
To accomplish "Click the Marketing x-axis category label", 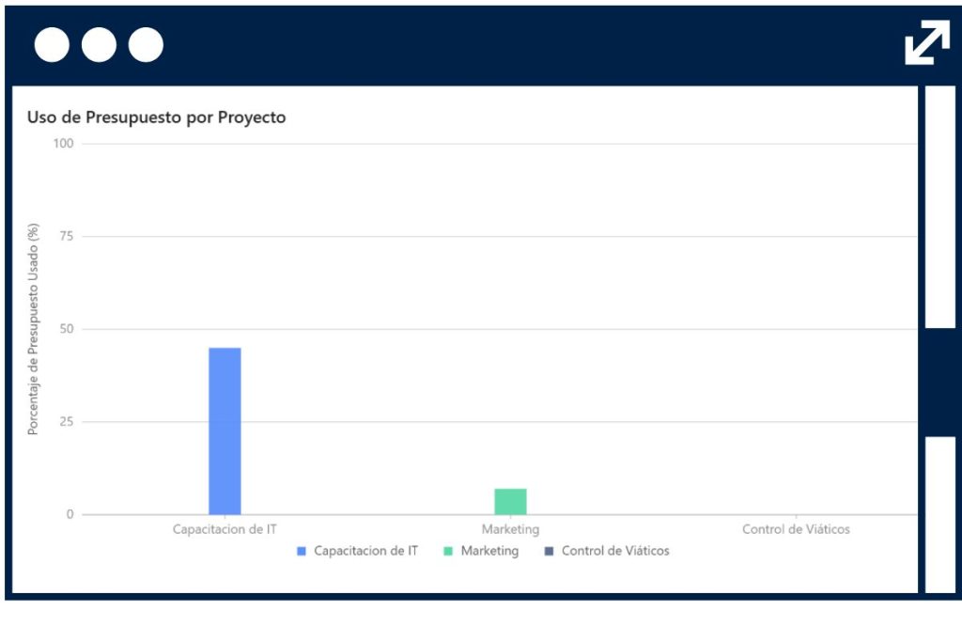I will point(510,529).
